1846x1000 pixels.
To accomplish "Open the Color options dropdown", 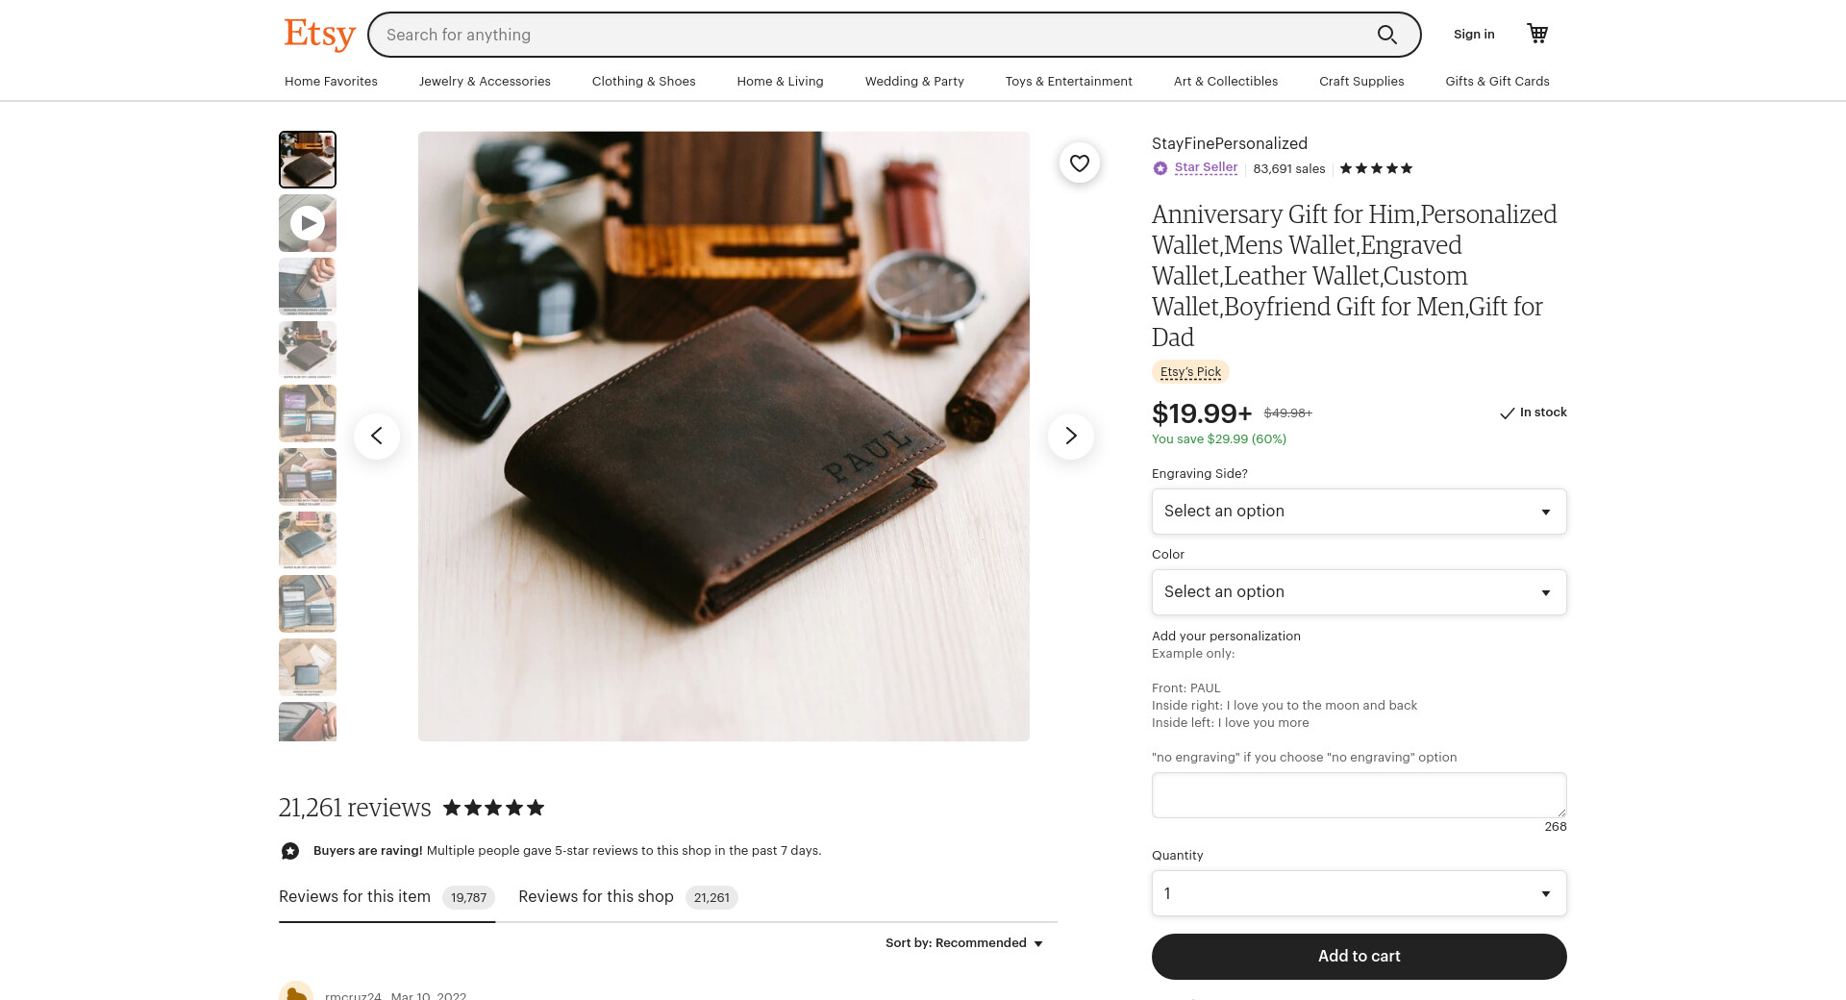I will (1359, 592).
